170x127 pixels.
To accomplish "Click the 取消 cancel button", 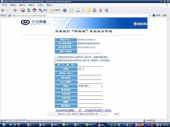I will (x=117, y=114).
